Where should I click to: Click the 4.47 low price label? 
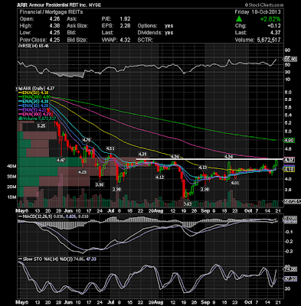tap(61, 160)
